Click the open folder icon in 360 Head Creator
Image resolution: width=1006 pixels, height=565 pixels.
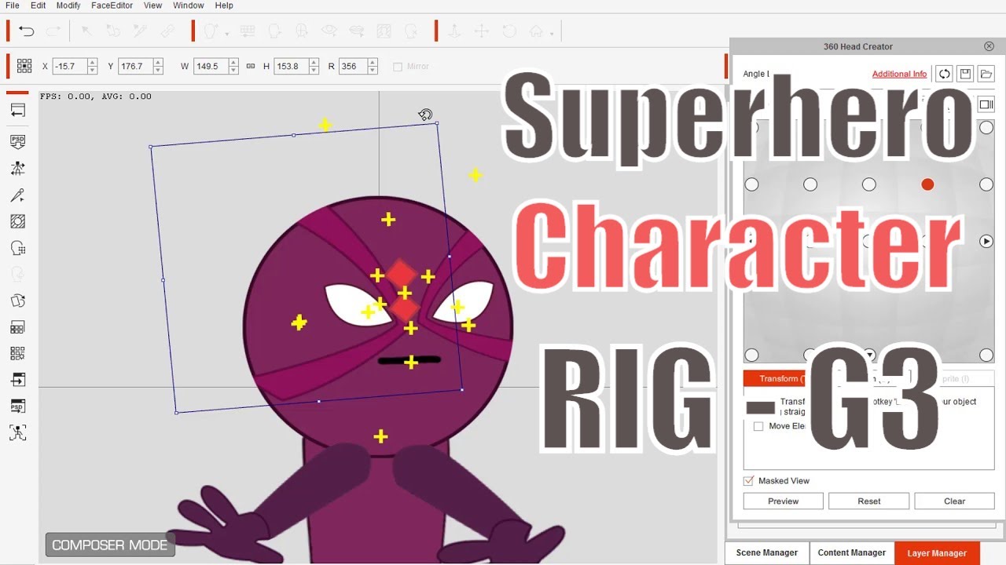point(986,74)
